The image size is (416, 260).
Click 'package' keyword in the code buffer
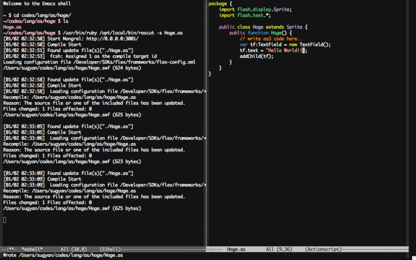coord(218,4)
